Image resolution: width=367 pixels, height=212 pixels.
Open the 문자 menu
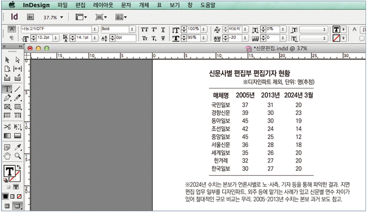126,5
